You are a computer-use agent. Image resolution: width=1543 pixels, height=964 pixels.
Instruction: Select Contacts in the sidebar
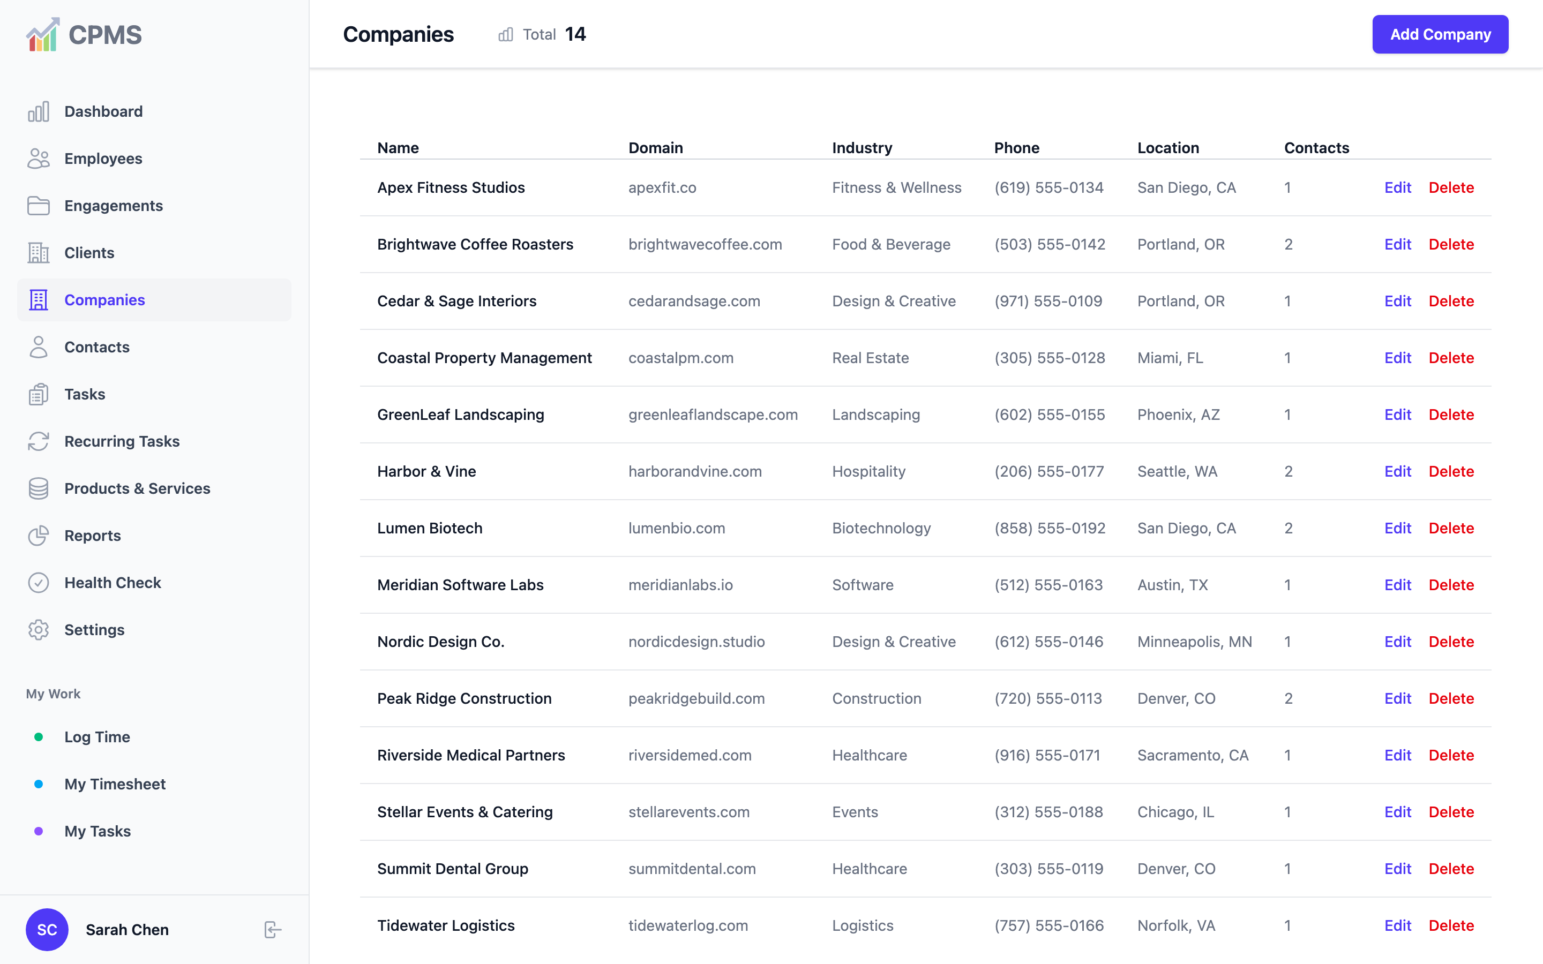(154, 348)
